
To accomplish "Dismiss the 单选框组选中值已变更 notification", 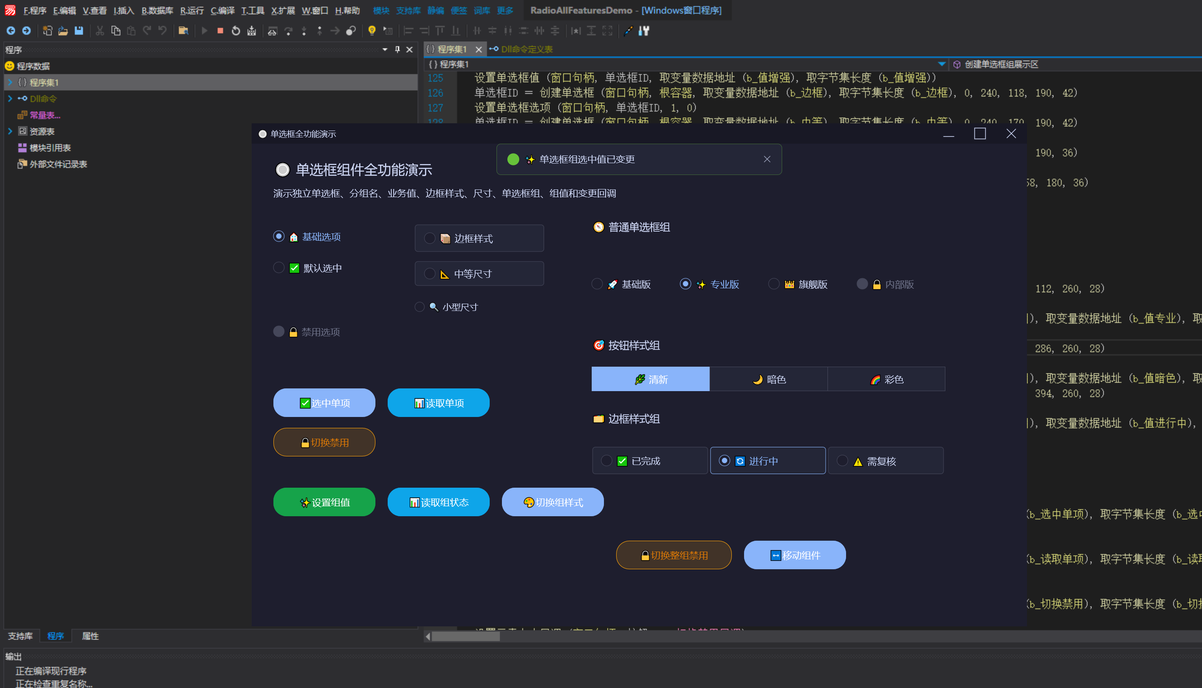I will point(767,159).
